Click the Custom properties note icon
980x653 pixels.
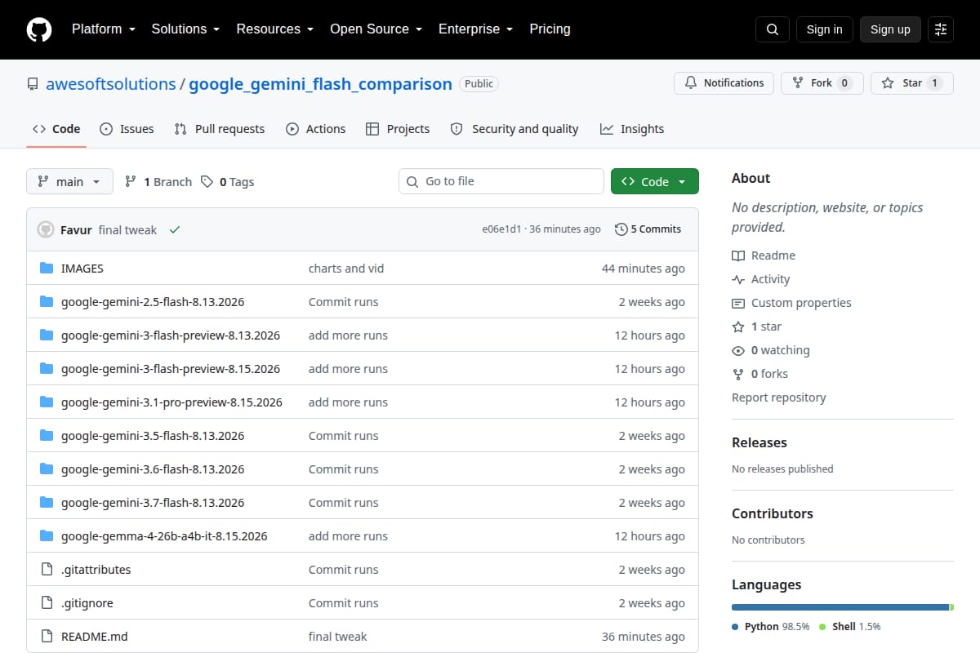point(738,303)
